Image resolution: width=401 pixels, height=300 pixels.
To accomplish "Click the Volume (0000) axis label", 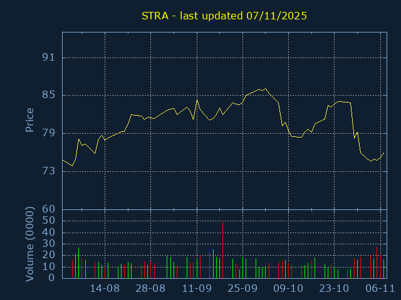I will pyautogui.click(x=29, y=244).
